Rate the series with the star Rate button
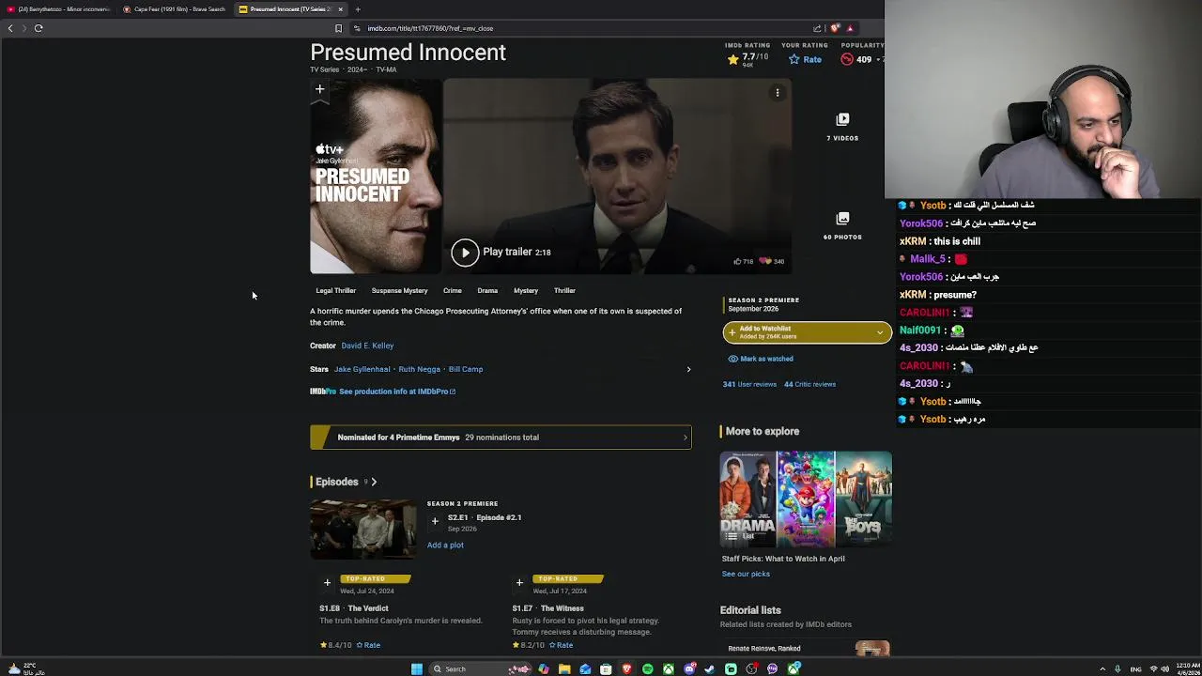 pyautogui.click(x=805, y=59)
